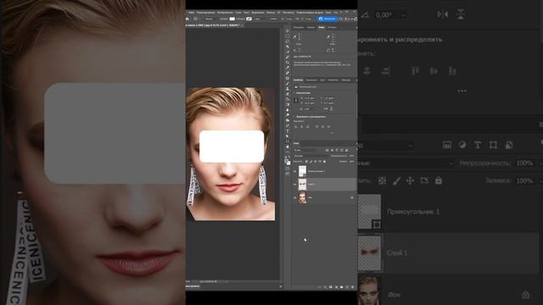
Task: Select the Move tool in the toolbar
Action: (x=288, y=31)
